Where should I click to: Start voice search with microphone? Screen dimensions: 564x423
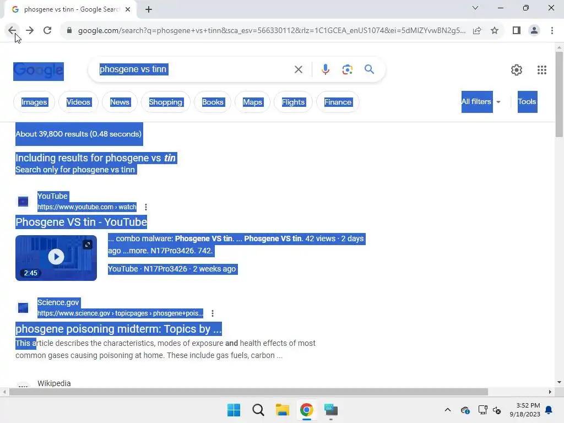(325, 69)
